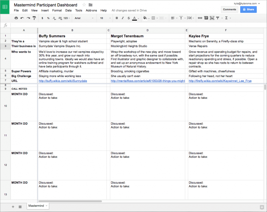
Task: Open the Data menu
Action: point(68,10)
